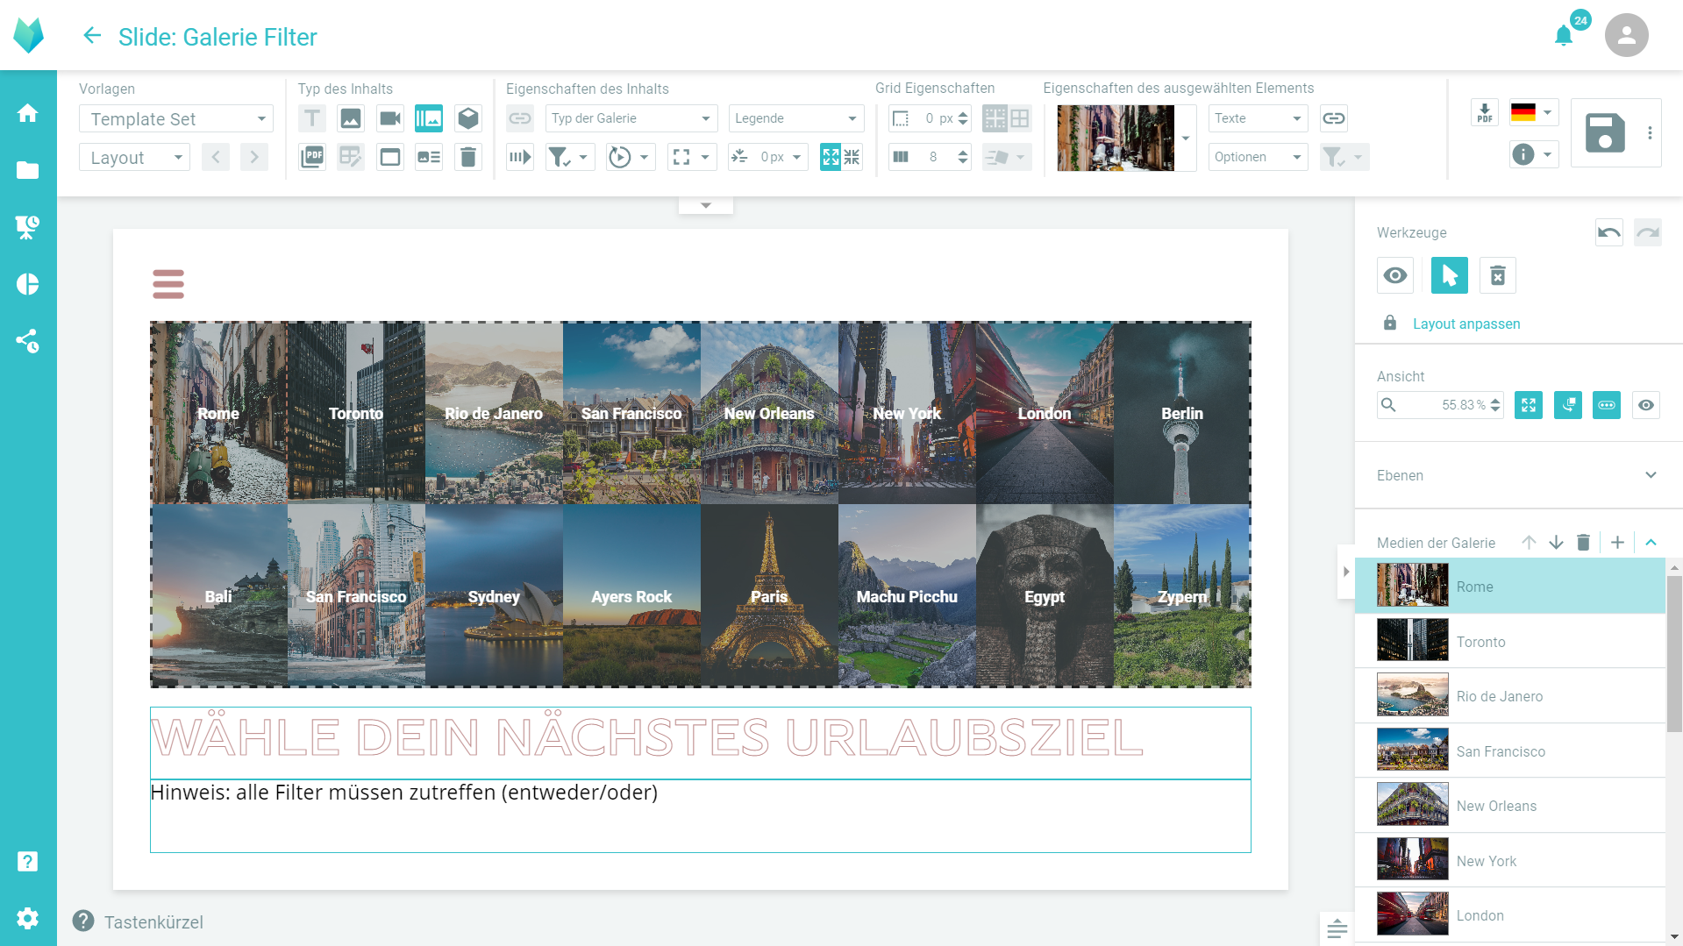Collapse the right side panel arrow
Viewport: 1683px width, 946px height.
point(1346,572)
